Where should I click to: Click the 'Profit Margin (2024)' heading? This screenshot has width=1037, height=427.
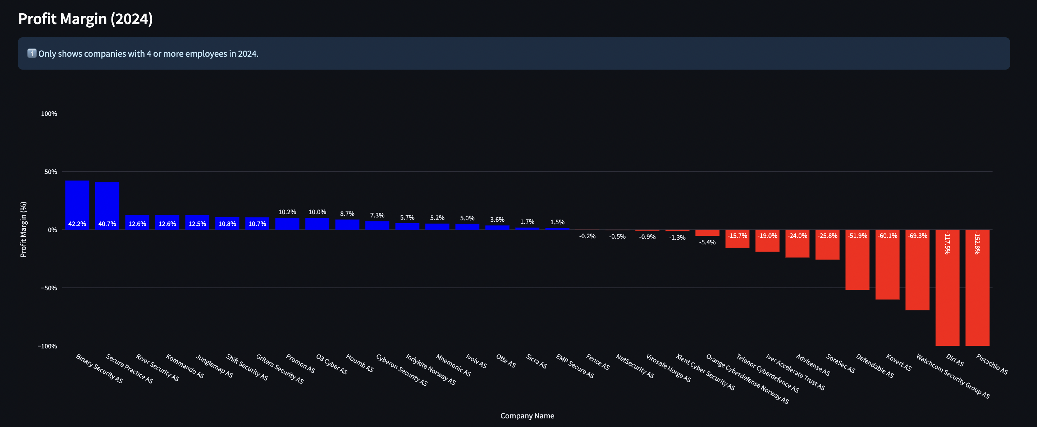(85, 19)
